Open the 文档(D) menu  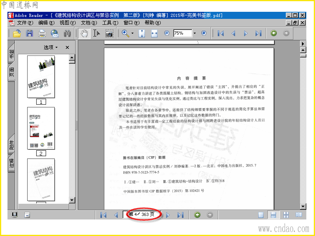point(89,23)
